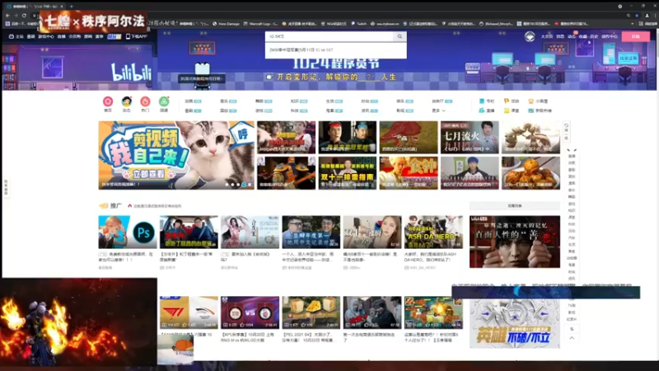Open the ASH DA HERO video thumbnail

coord(433,232)
